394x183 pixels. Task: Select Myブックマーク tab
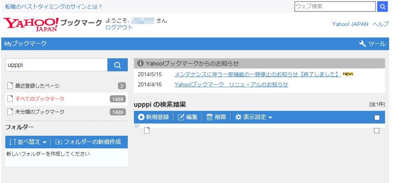[x=25, y=44]
